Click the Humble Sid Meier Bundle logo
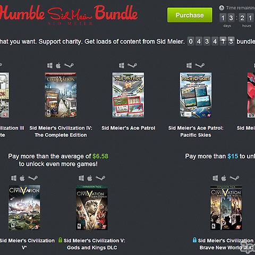 point(69,15)
